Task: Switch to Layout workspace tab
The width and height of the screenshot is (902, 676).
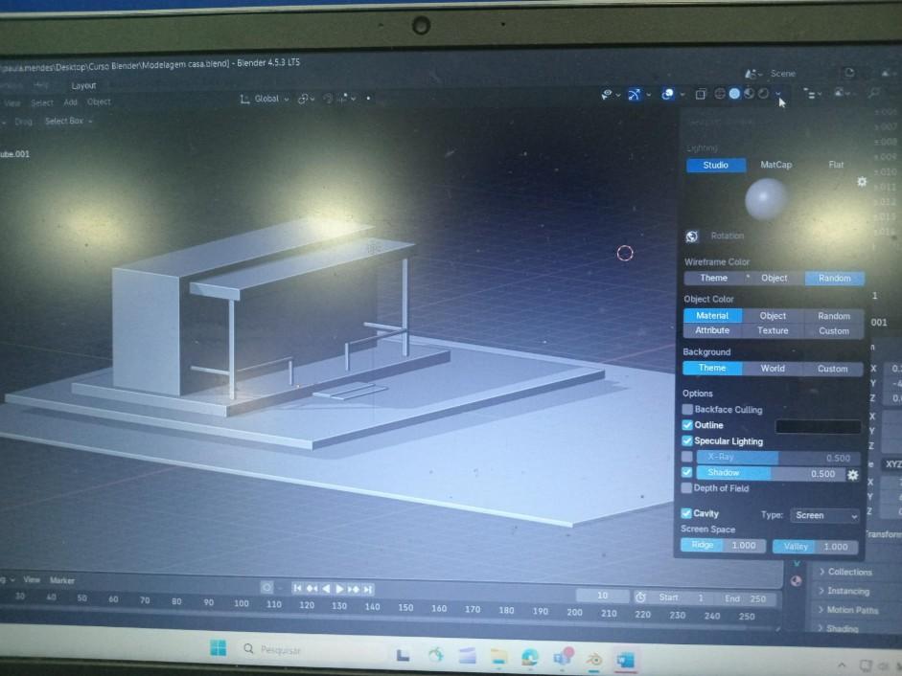Action: [x=84, y=85]
